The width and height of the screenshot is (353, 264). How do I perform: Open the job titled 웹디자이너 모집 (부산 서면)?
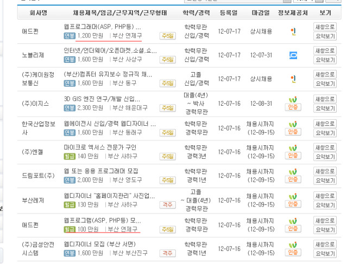tap(100, 244)
